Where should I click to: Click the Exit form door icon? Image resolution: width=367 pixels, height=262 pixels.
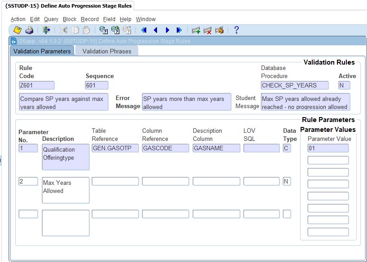point(46,30)
